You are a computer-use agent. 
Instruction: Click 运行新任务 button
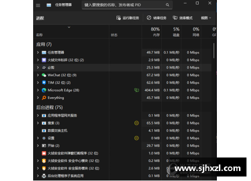point(128,18)
